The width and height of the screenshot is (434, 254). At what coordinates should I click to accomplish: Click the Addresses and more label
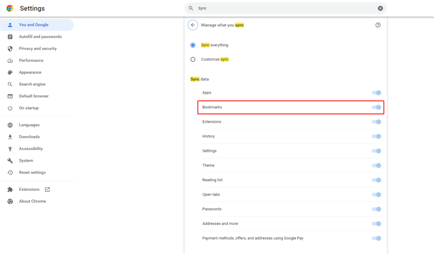tap(220, 224)
